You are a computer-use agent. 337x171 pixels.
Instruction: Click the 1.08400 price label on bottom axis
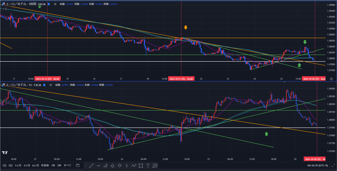pyautogui.click(x=331, y=89)
